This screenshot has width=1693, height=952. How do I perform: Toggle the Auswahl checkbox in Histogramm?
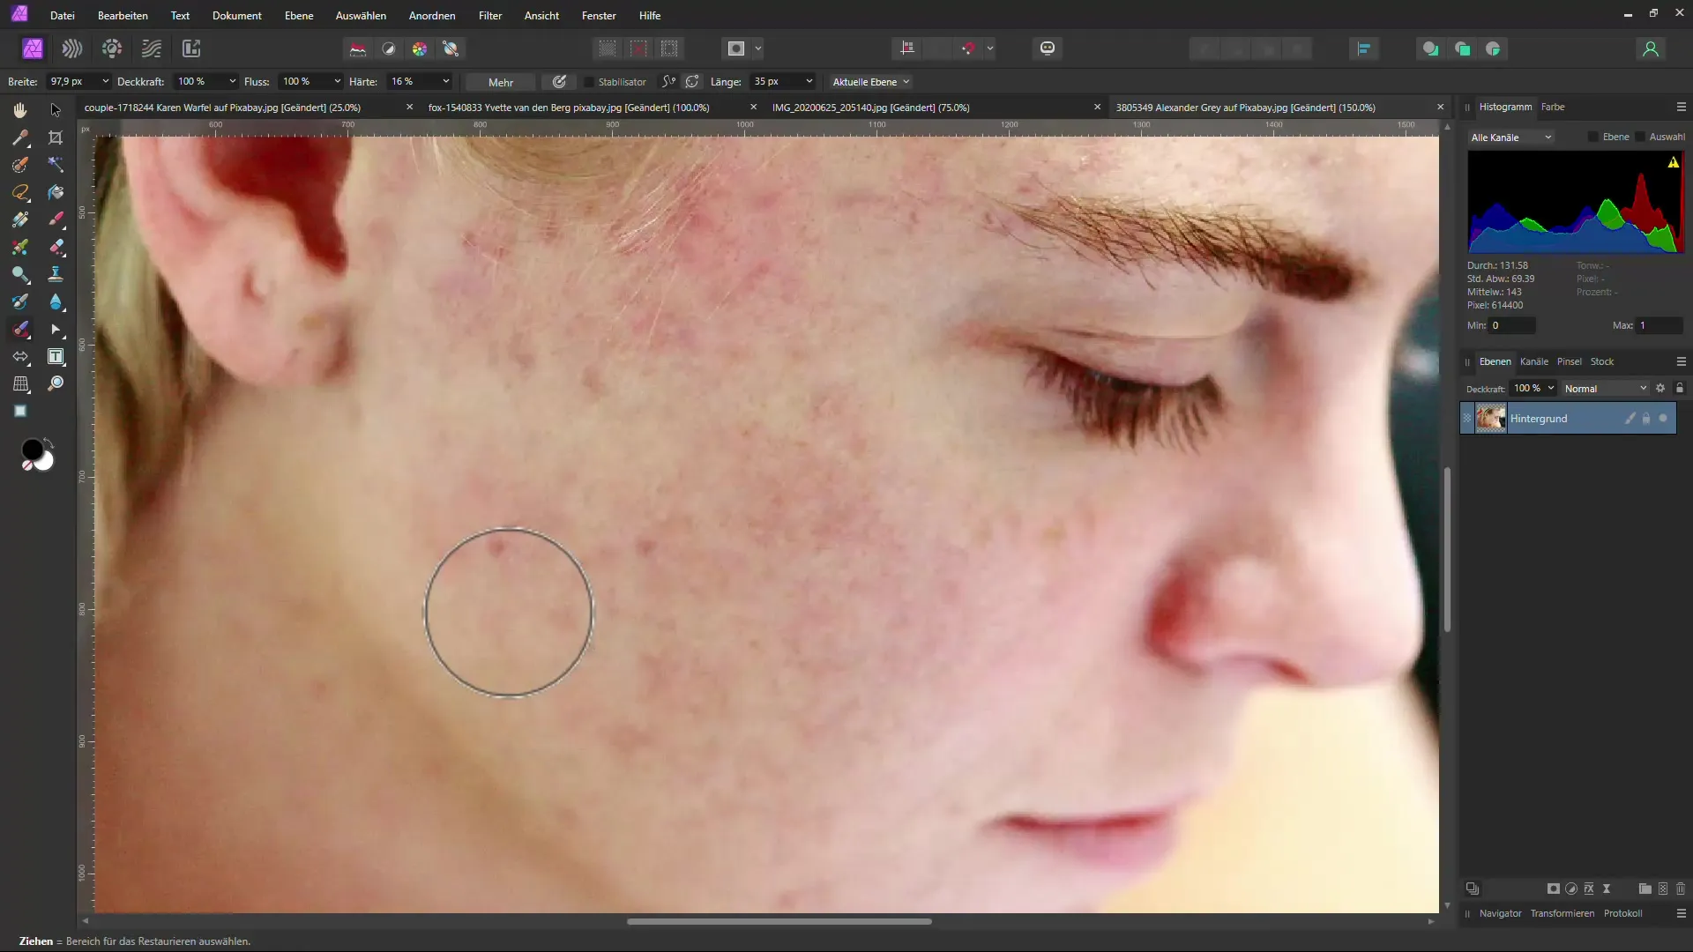[1639, 137]
